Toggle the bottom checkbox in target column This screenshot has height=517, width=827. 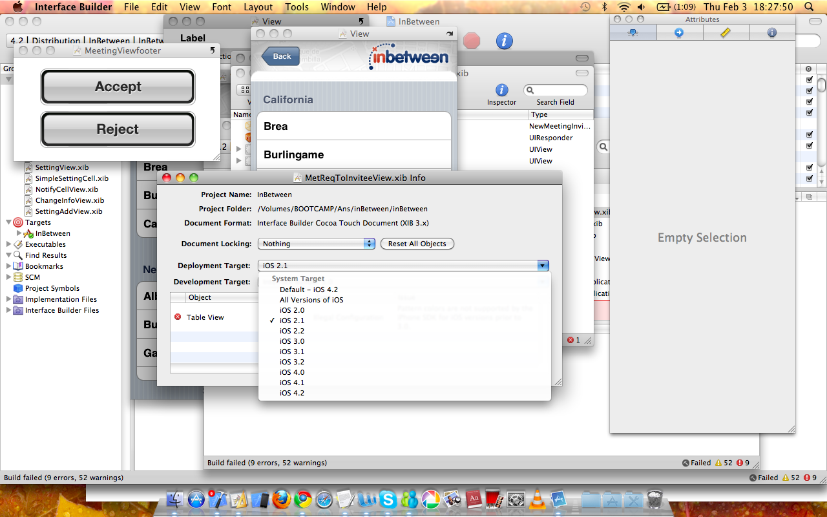pos(809,178)
